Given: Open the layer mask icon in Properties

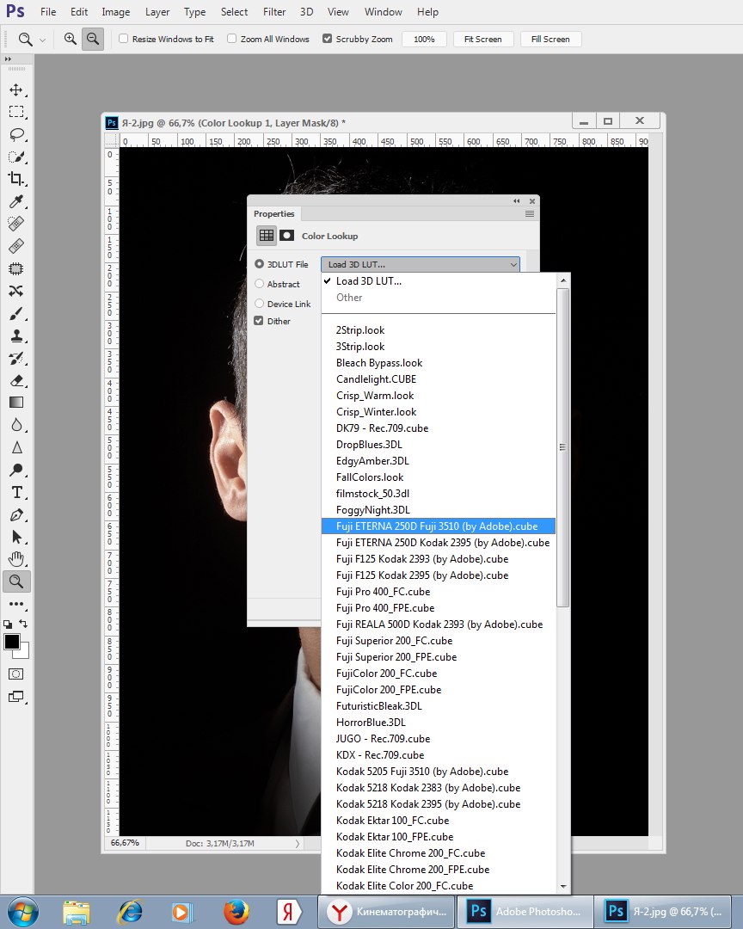Looking at the screenshot, I should [286, 236].
